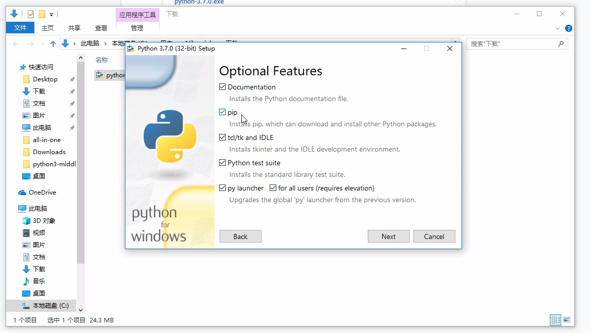
Task: Expand the breadcrumb chevron before 此电脑 in address bar
Action: pyautogui.click(x=74, y=43)
